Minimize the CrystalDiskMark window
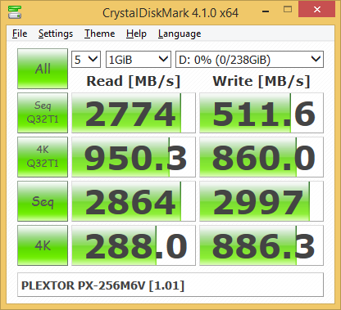Screen dimensions: 341x310 click(x=266, y=11)
